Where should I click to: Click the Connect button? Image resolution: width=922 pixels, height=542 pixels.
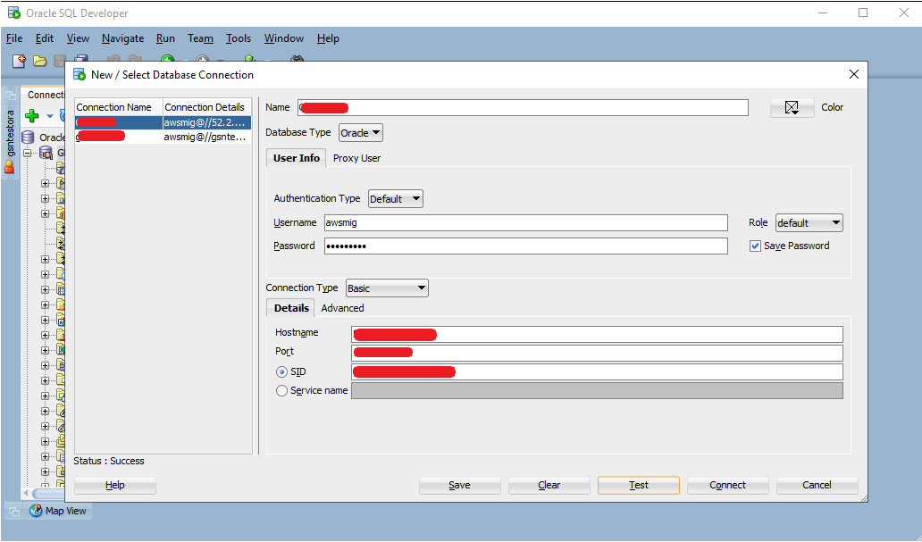(727, 485)
